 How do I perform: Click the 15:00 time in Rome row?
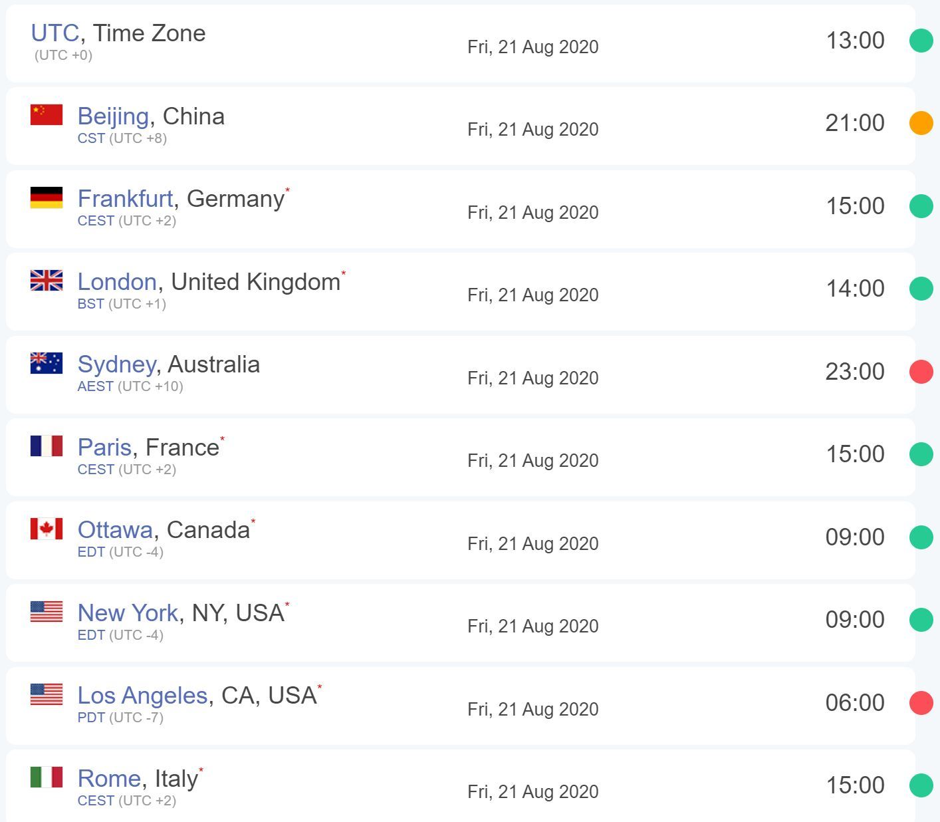(x=855, y=785)
